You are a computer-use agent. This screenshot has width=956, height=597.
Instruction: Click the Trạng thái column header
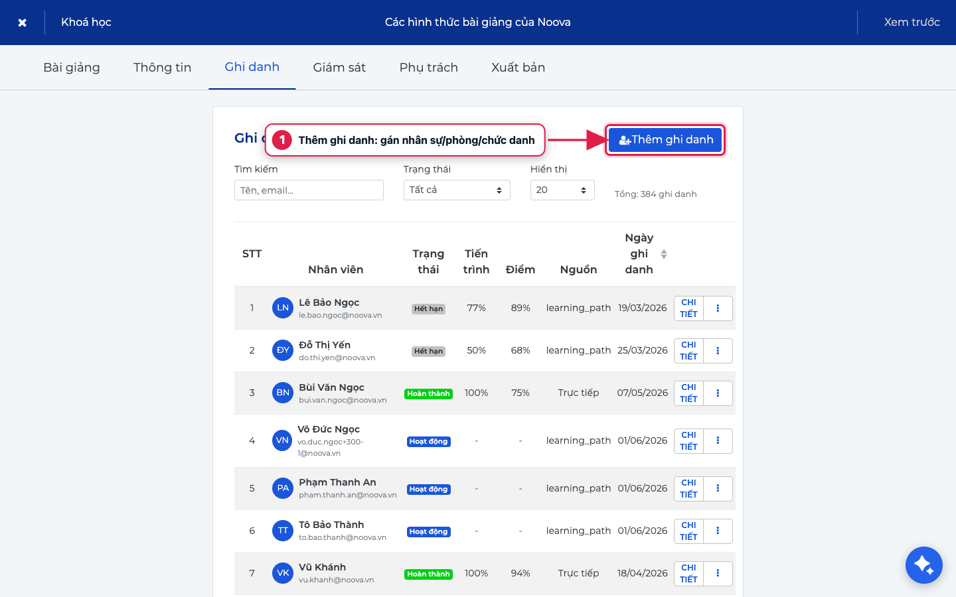click(x=428, y=261)
